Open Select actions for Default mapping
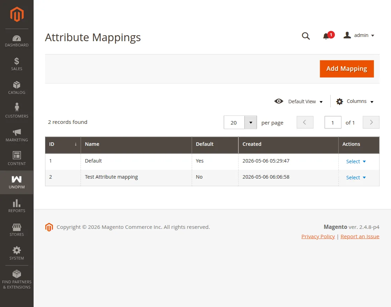The image size is (391, 307). tap(356, 162)
